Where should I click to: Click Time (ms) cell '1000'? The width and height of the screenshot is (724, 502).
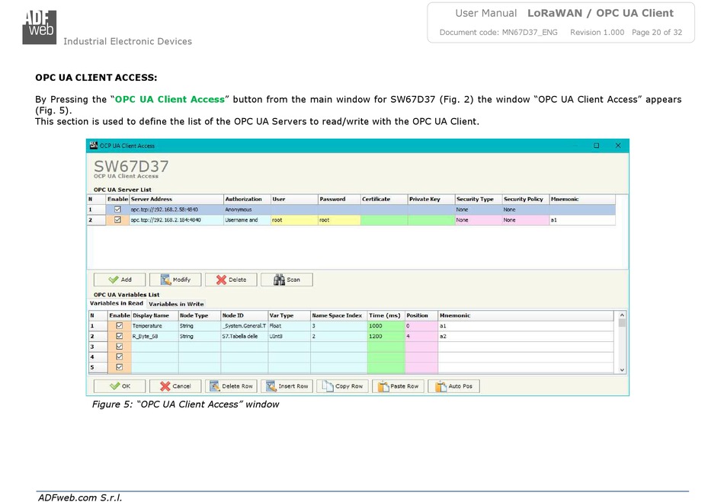(386, 326)
